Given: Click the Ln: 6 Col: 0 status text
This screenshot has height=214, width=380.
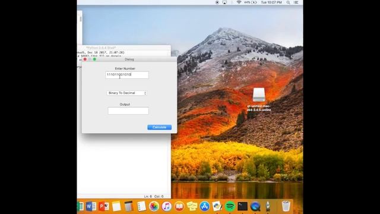Looking at the screenshot, I should 154,196.
